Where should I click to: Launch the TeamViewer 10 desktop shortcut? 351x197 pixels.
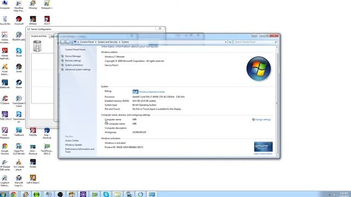click(x=19, y=117)
